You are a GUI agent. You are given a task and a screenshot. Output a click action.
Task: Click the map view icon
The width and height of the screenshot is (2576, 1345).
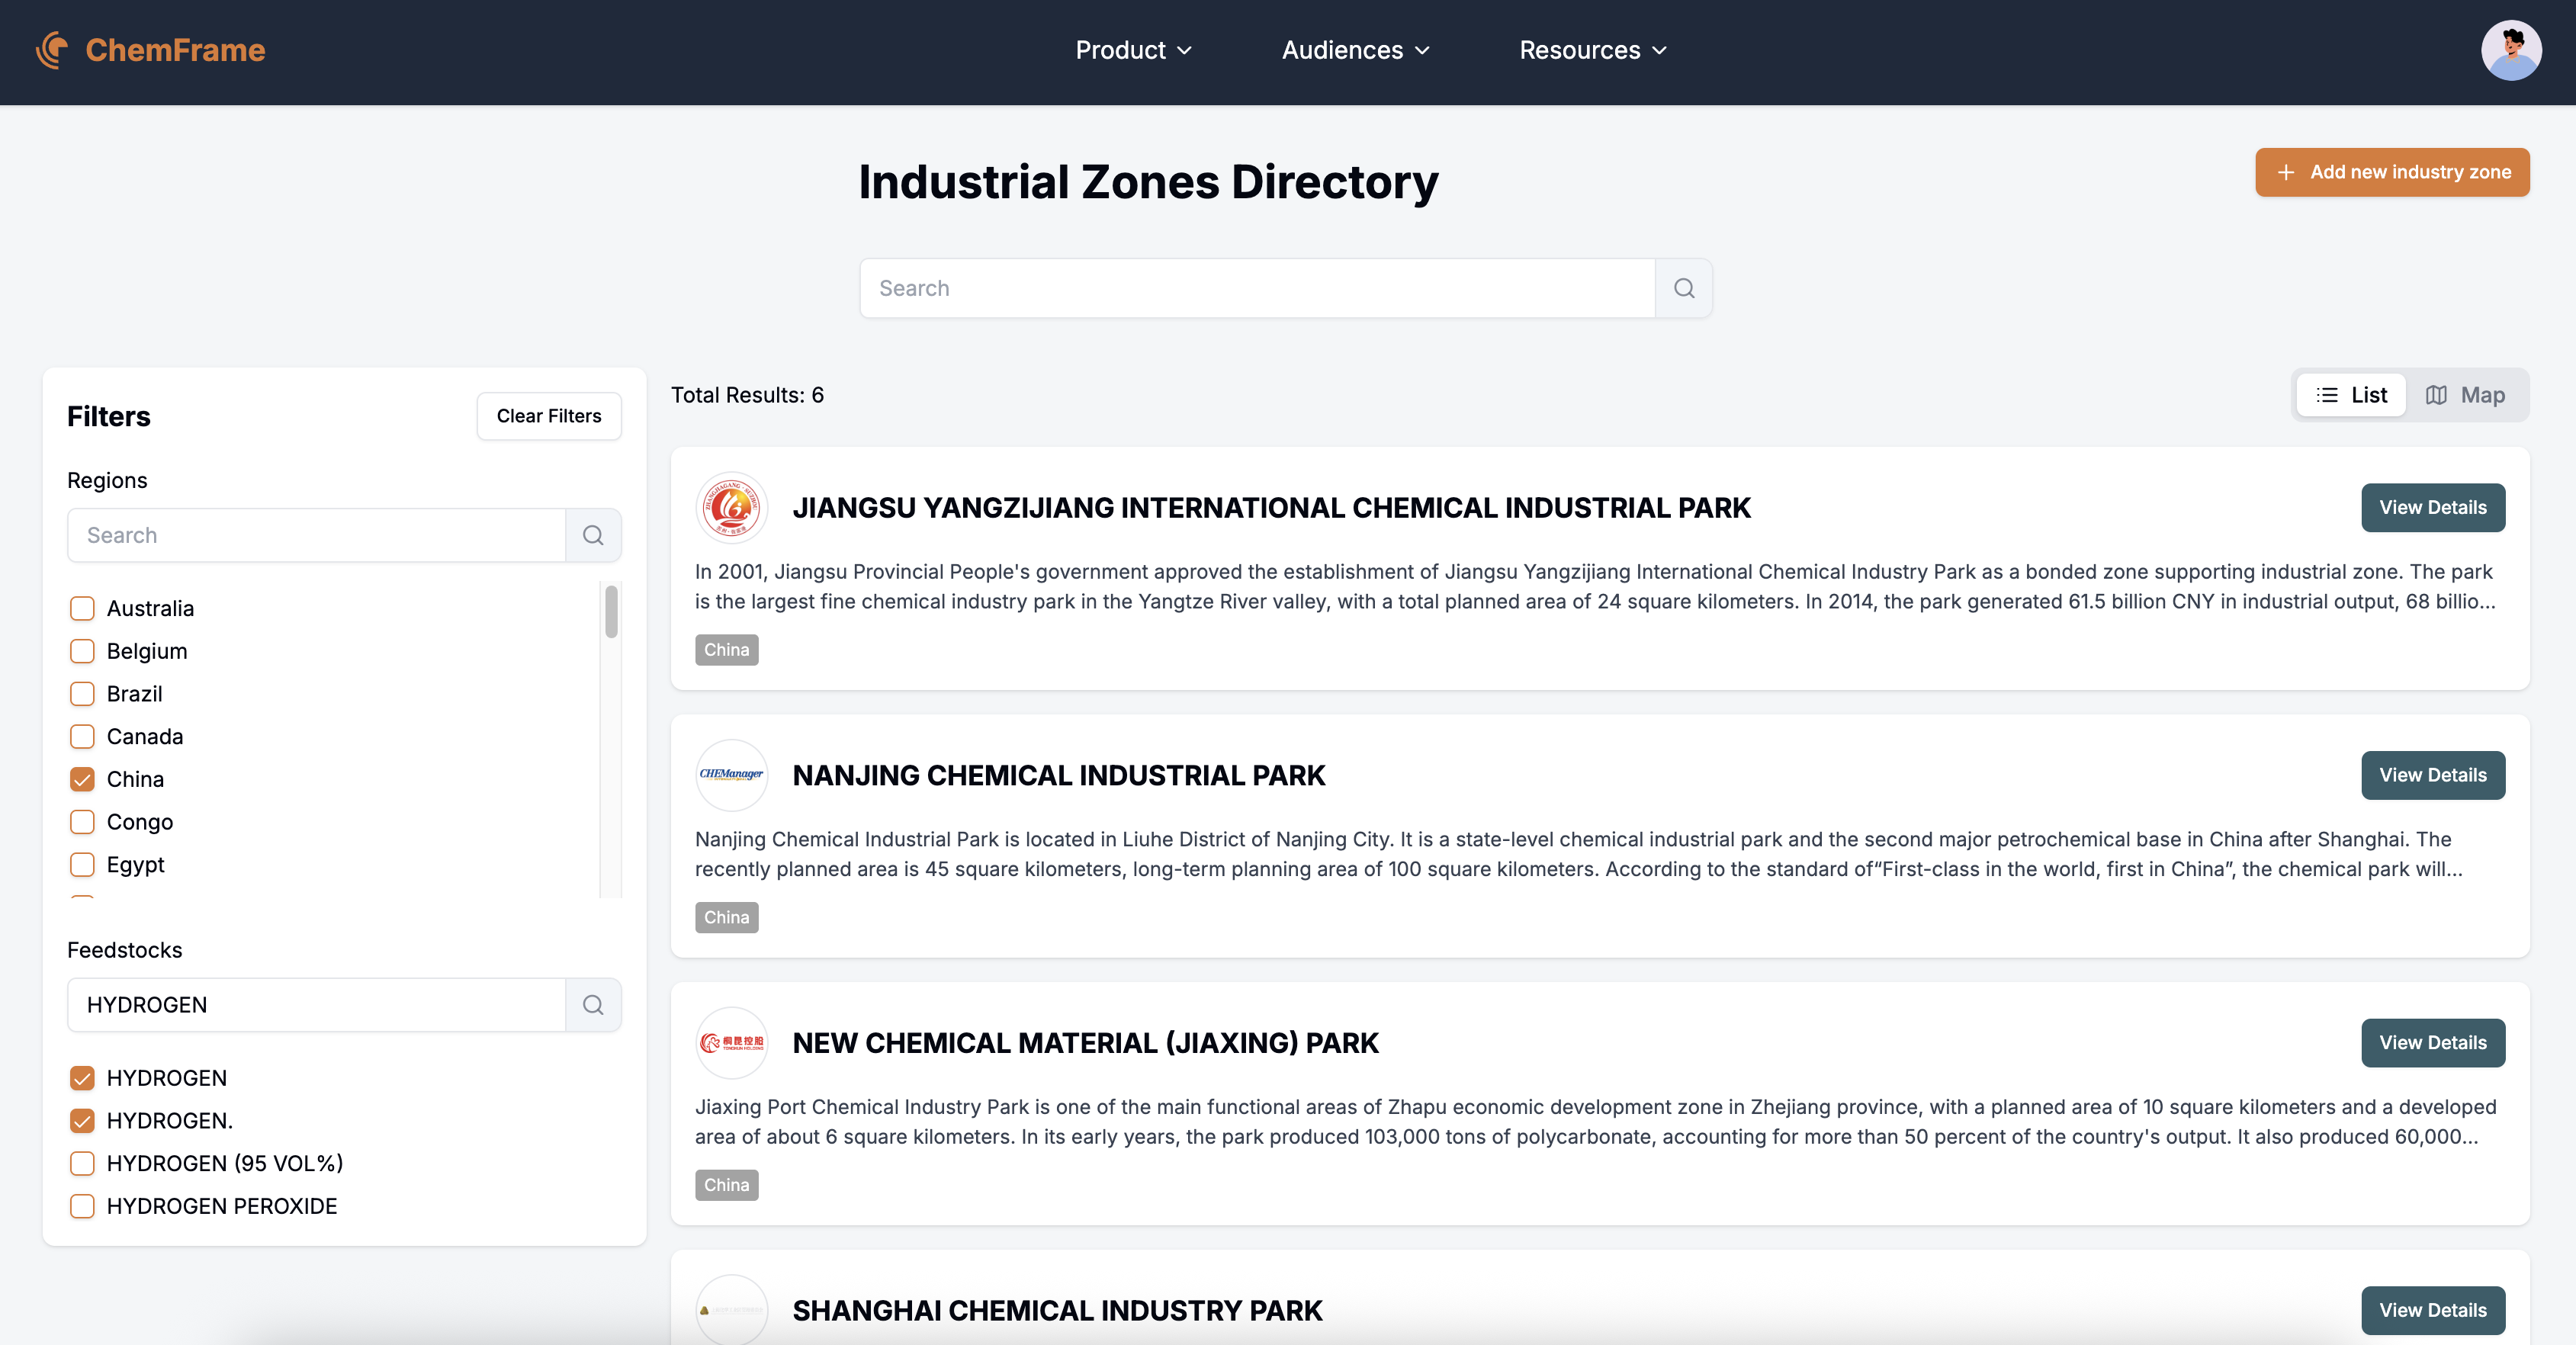click(x=2436, y=395)
